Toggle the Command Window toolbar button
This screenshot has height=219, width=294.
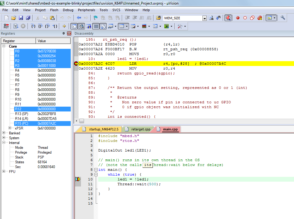click(x=74, y=26)
